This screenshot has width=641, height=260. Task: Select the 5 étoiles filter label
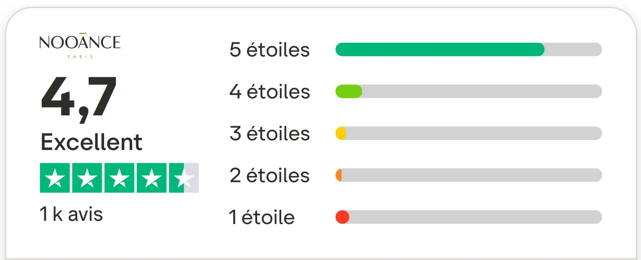[270, 50]
